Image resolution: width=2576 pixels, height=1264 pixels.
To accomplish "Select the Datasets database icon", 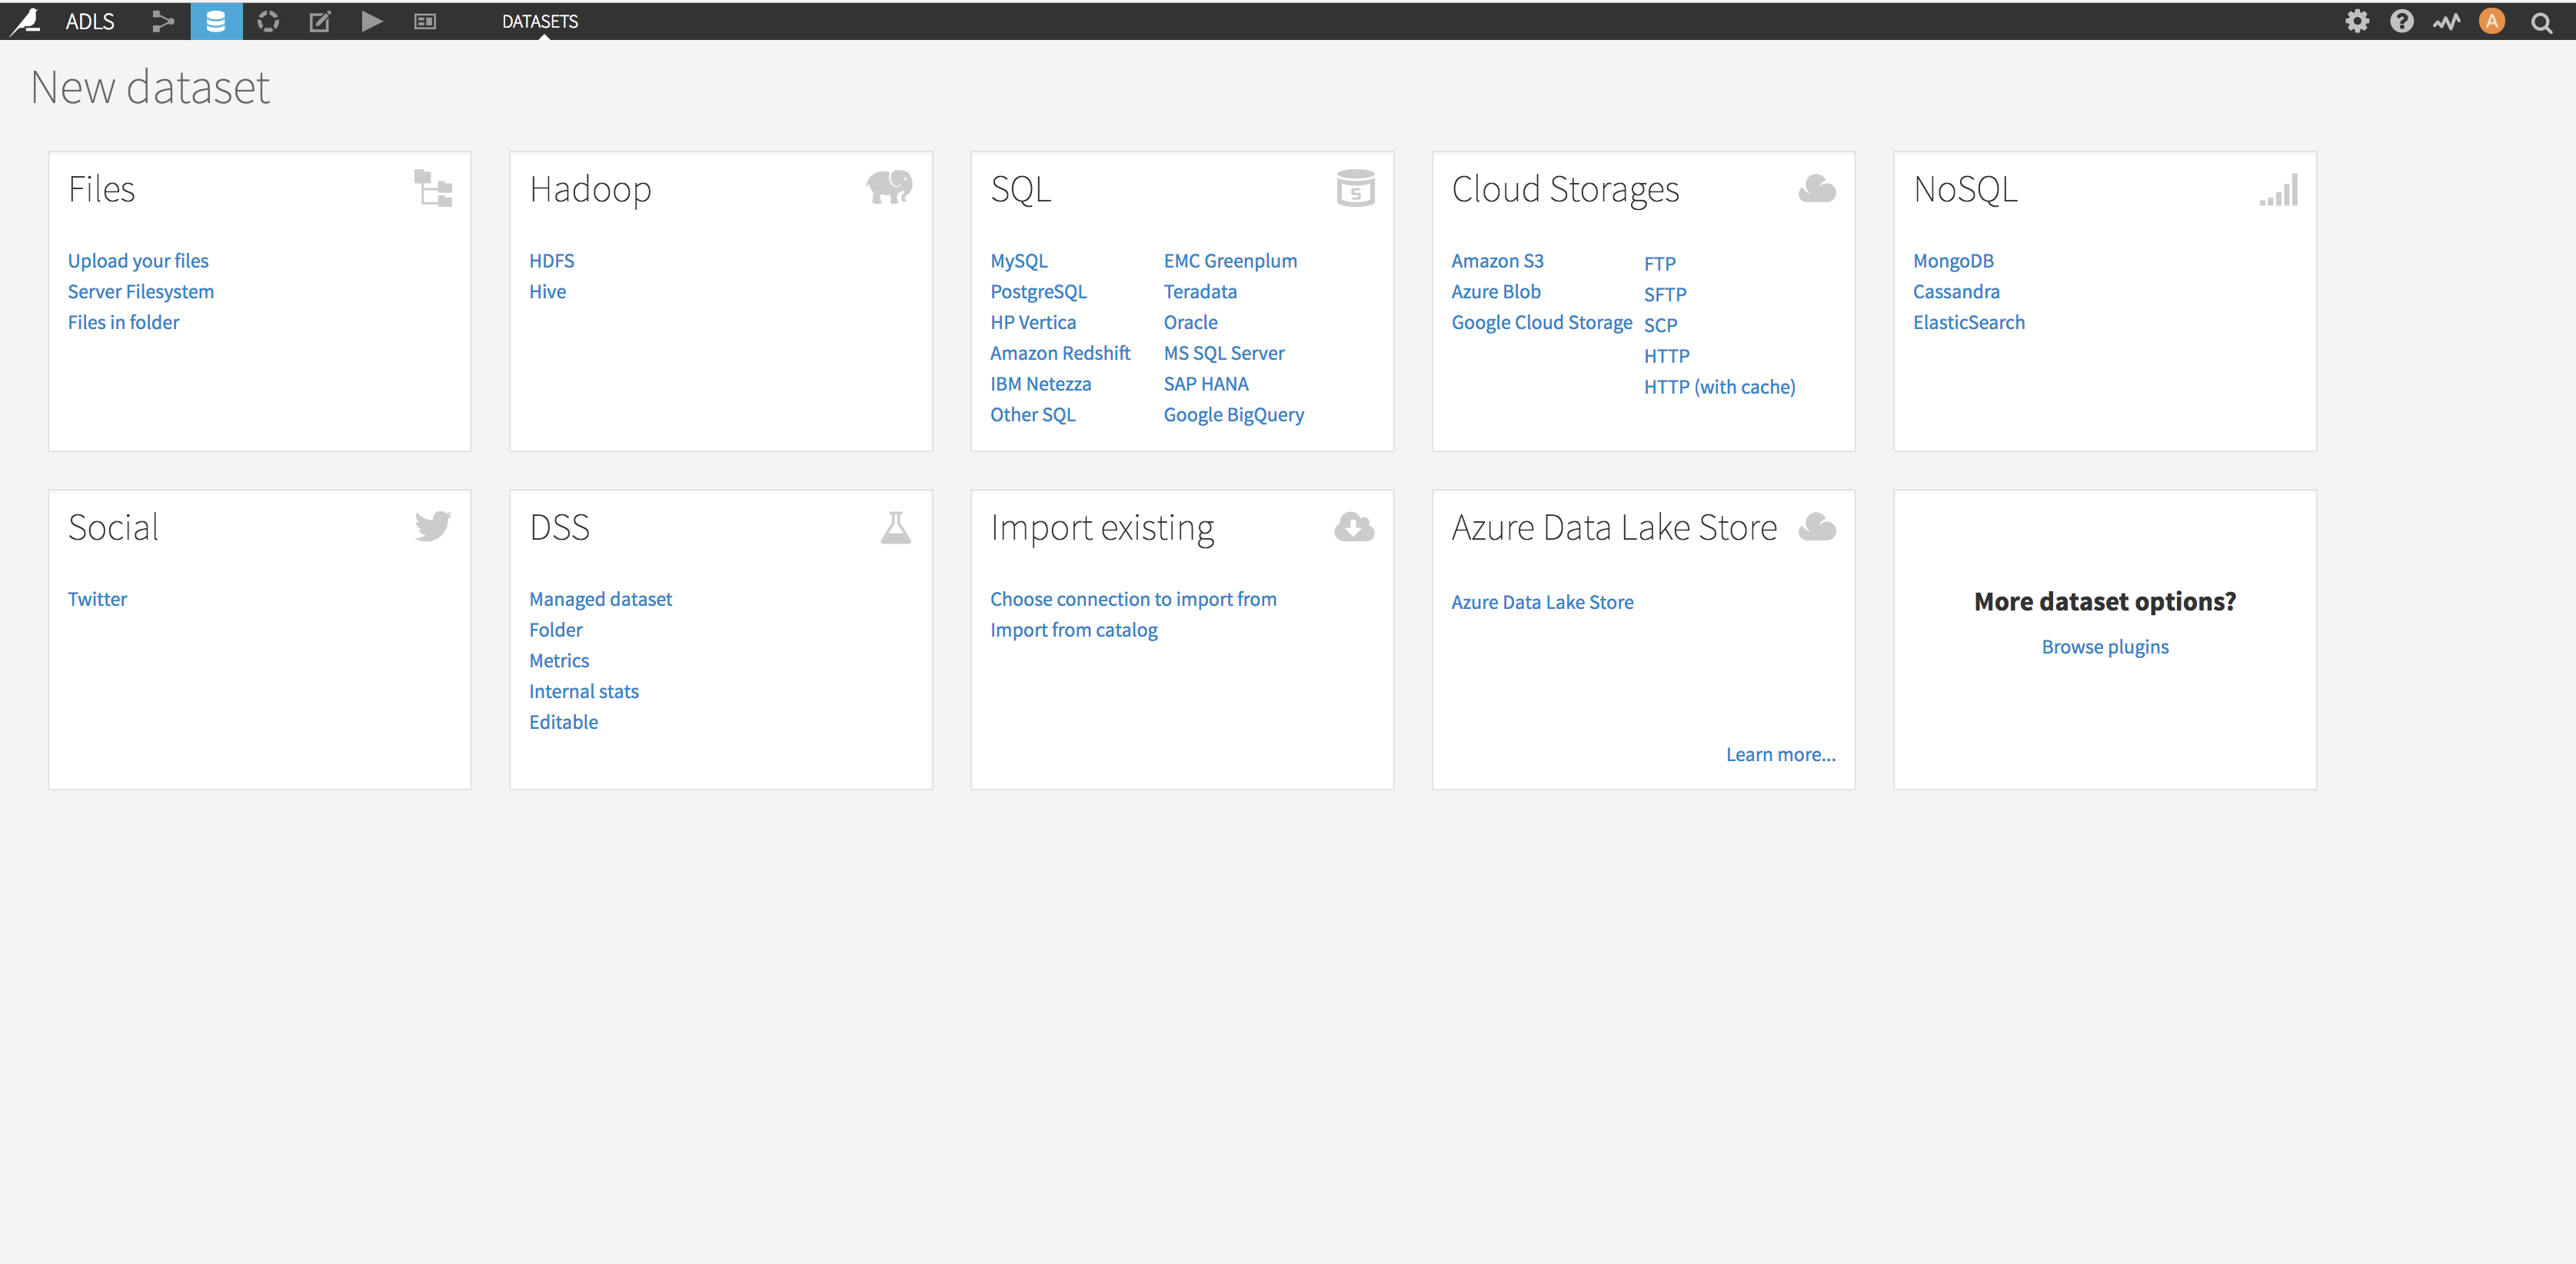I will click(x=215, y=21).
